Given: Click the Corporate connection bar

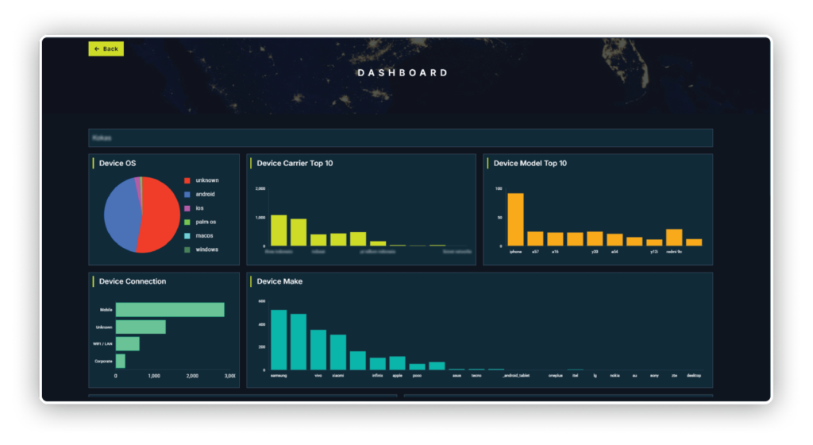Looking at the screenshot, I should point(121,361).
